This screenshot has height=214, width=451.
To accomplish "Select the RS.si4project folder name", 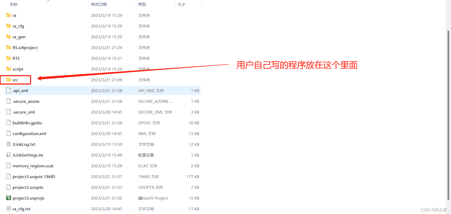I will (25, 48).
